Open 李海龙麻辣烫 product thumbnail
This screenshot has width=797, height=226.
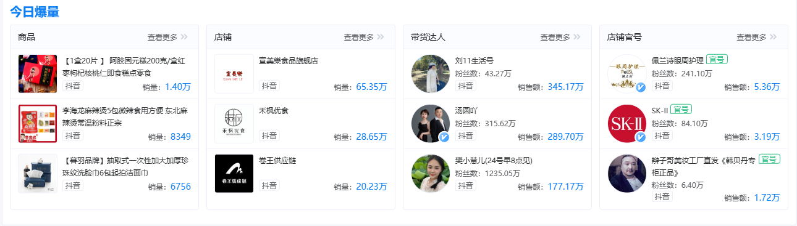38,124
